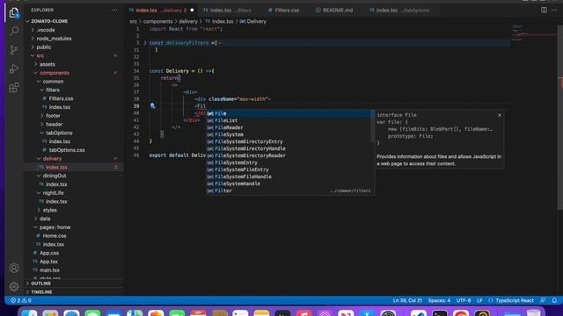The image size is (563, 316).
Task: Expand the TIMELINE section
Action: pos(41,292)
